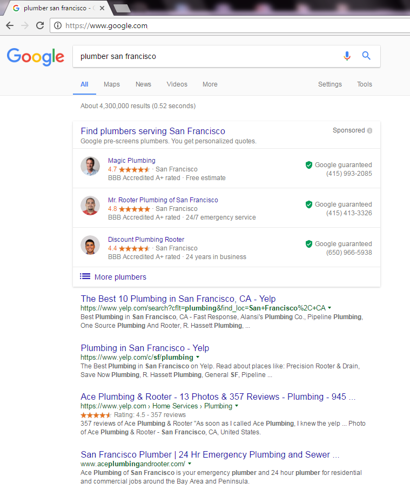Click the site info icon in address bar

(x=58, y=25)
